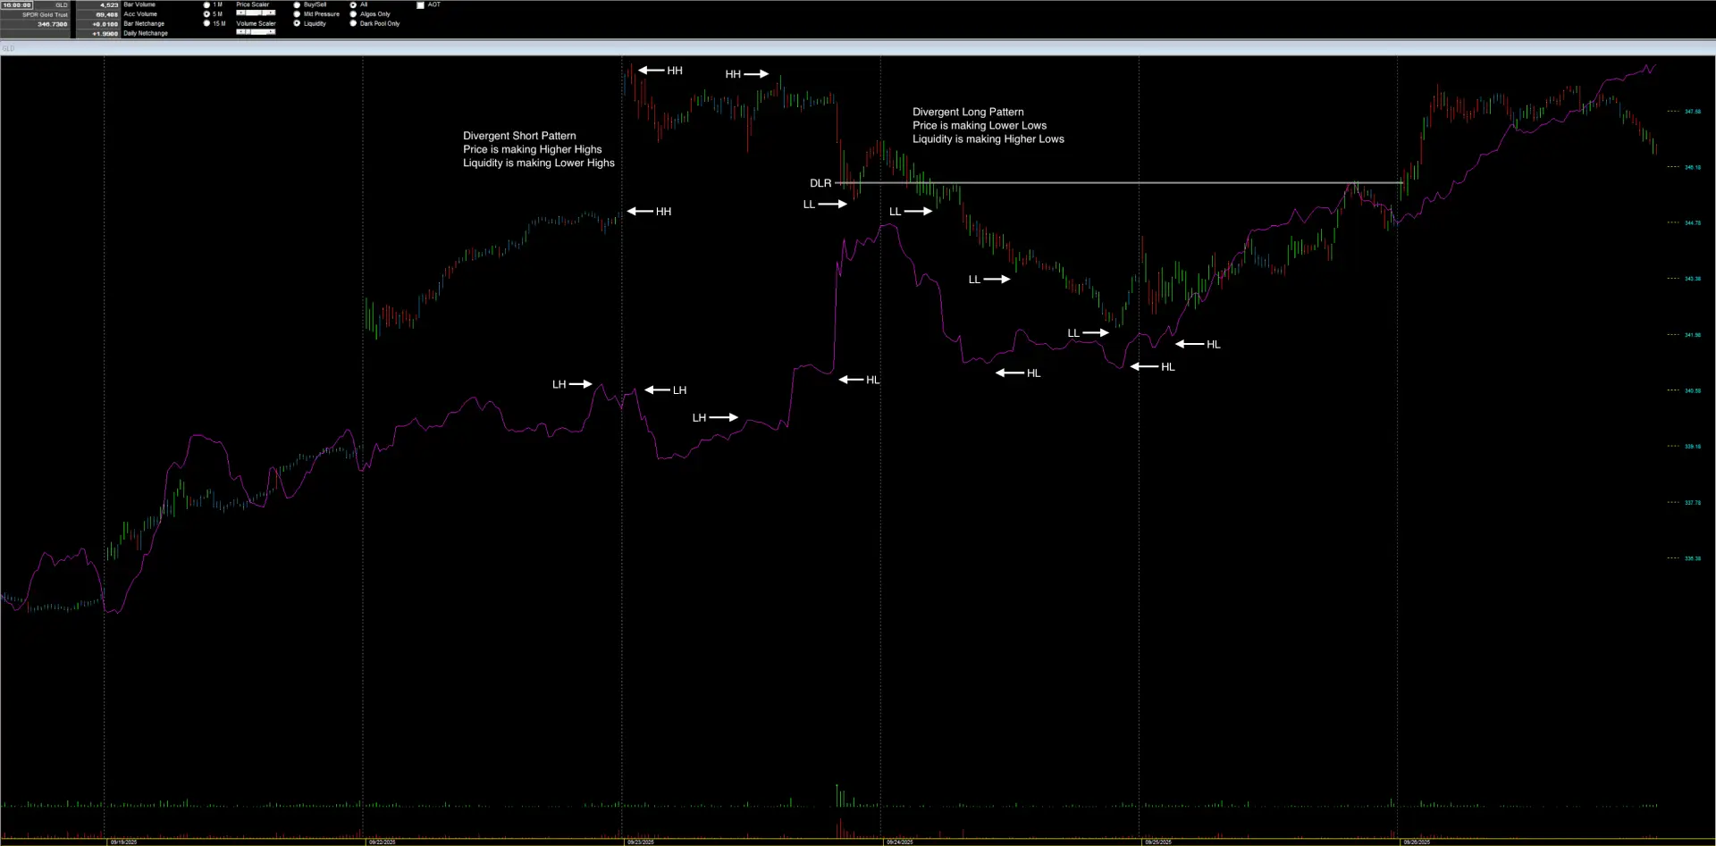Click the Volume Scaler left arrow
The image size is (1716, 846).
pos(240,32)
